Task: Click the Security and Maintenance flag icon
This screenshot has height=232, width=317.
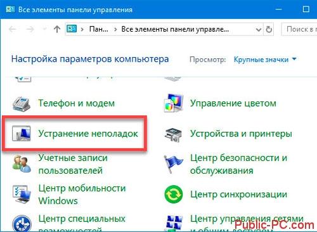Action: pos(173,164)
